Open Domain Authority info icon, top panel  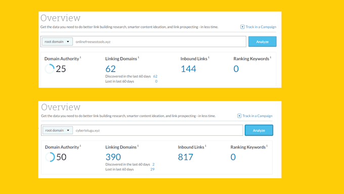coord(80,57)
